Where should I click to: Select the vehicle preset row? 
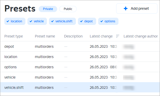point(80,77)
